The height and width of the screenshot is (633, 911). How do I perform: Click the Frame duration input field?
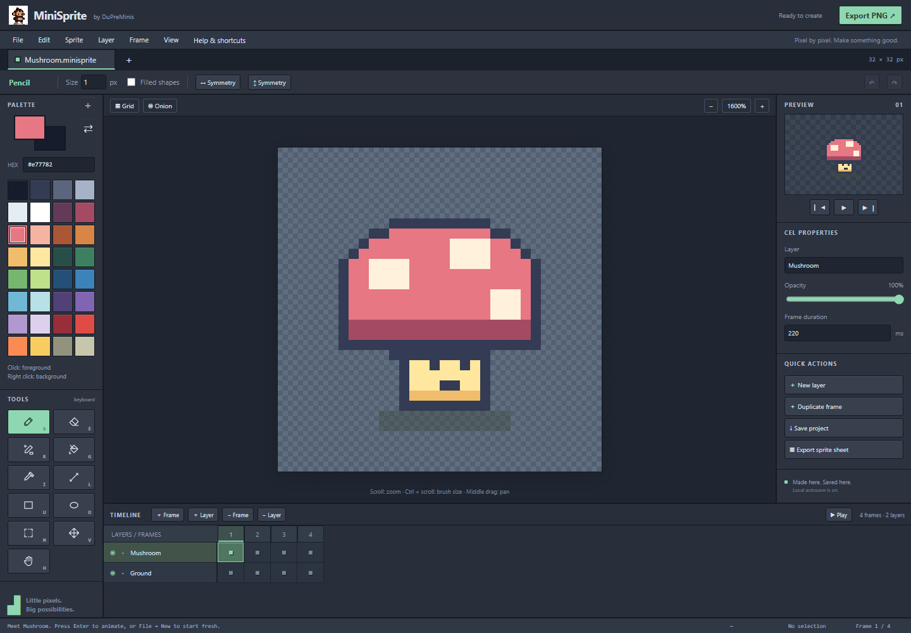(x=838, y=334)
